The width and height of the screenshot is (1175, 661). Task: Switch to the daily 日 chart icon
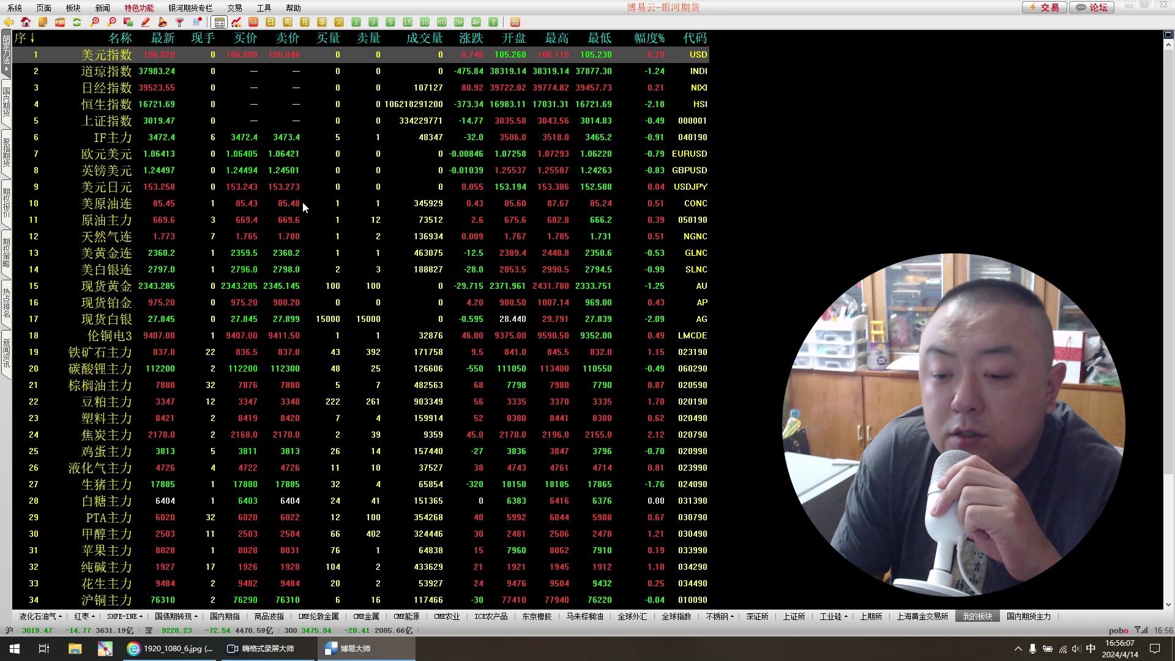[270, 22]
